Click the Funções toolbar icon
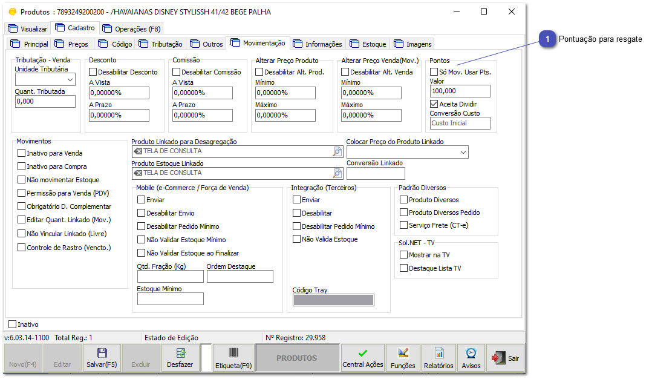 402,353
